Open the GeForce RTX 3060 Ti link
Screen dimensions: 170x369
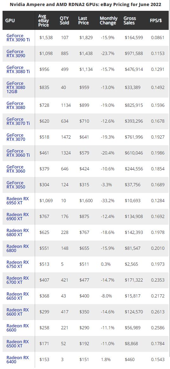18,153
